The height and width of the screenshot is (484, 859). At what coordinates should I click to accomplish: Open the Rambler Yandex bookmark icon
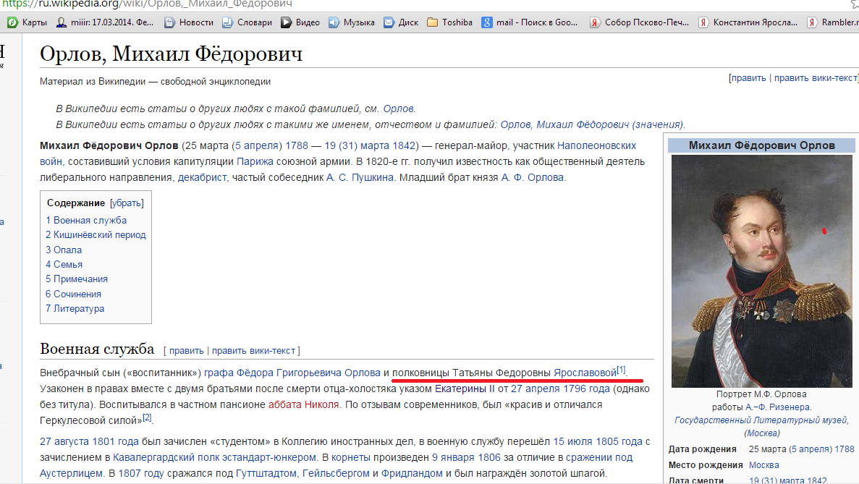(x=812, y=22)
